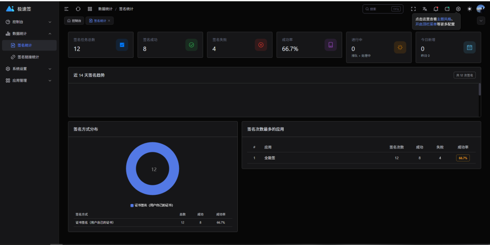Click the 签名方式分布 panel title

86,129
